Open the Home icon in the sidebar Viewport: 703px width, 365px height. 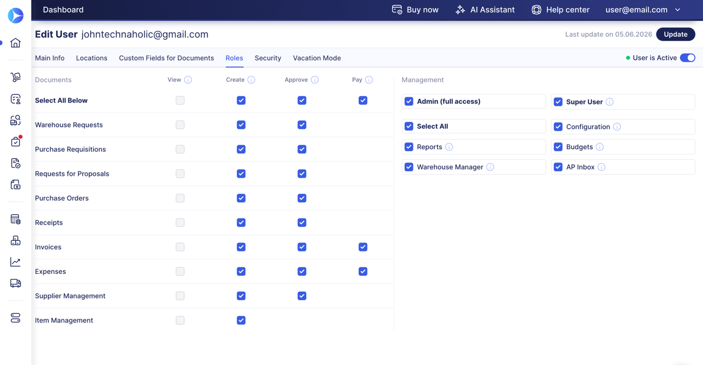pyautogui.click(x=16, y=43)
